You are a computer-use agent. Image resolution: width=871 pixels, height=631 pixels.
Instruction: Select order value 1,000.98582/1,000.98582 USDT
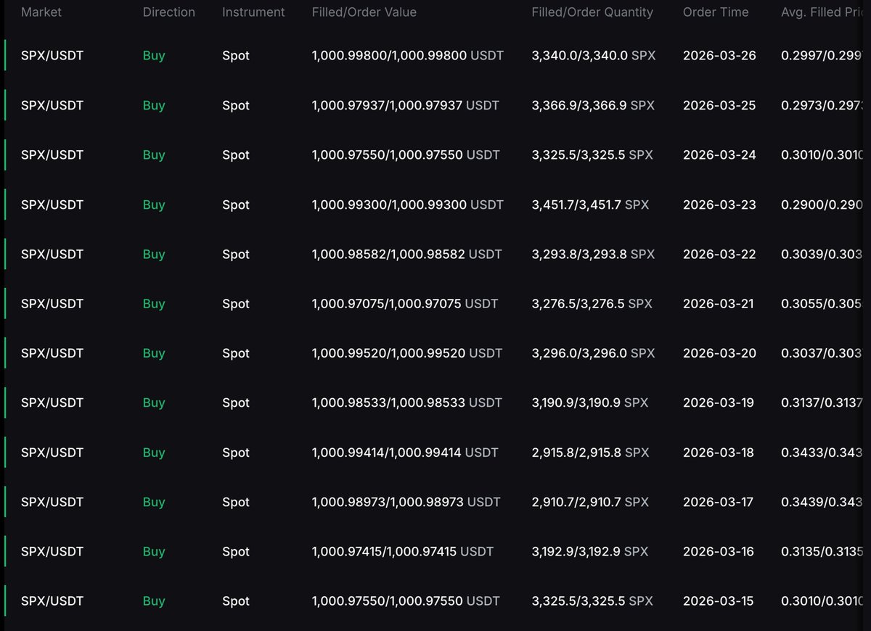click(x=407, y=254)
